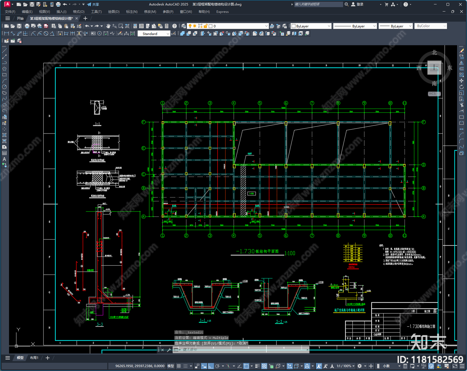Click the QuickCalc calculator icon

(167, 26)
